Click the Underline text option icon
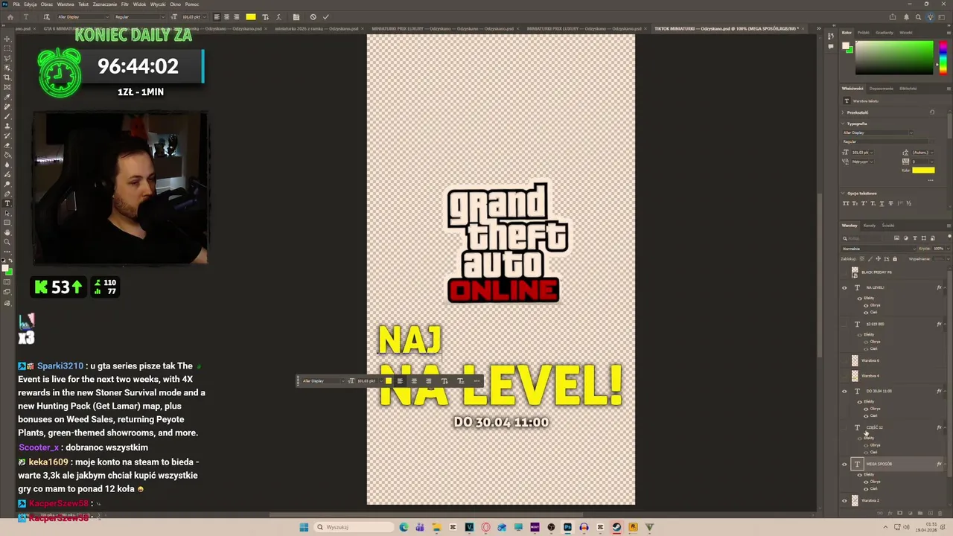This screenshot has height=536, width=953. [882, 203]
